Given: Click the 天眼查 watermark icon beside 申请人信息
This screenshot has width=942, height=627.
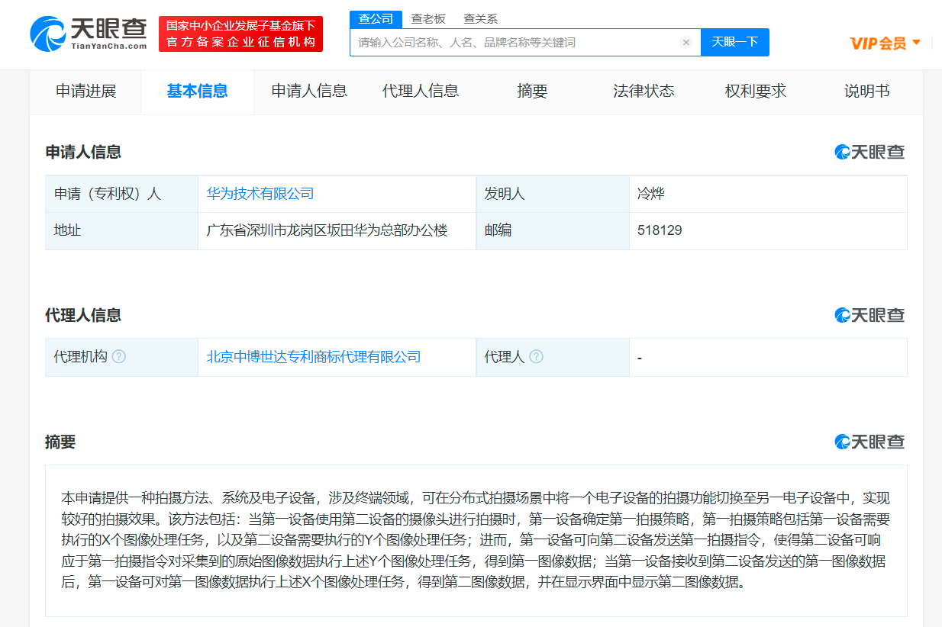Looking at the screenshot, I should point(840,152).
